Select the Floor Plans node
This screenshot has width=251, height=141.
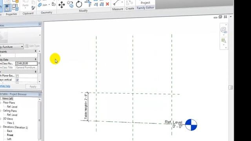[x=9, y=103]
